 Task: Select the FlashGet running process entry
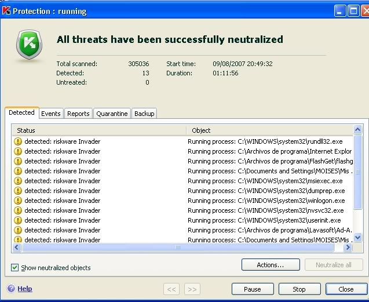pos(182,161)
